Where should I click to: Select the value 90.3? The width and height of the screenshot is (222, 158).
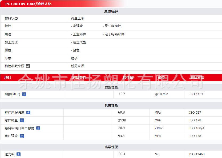tap(122, 154)
